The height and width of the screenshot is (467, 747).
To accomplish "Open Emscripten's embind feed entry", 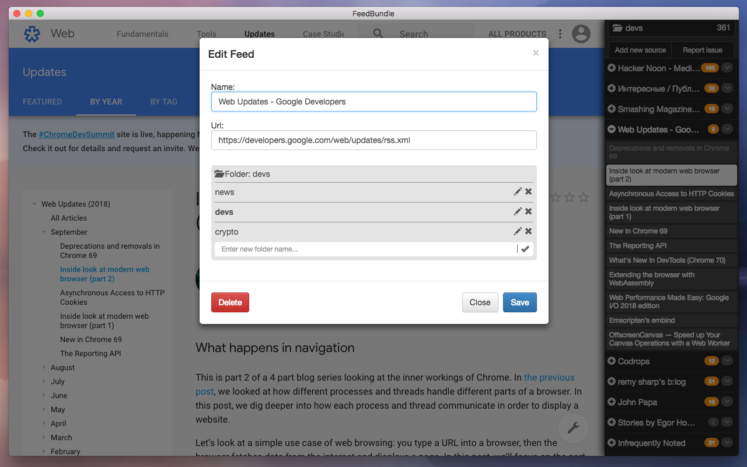I will (x=671, y=320).
